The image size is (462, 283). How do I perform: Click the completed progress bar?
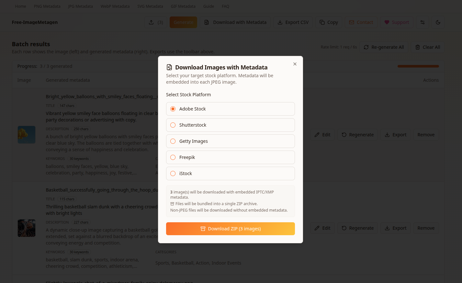click(418, 66)
